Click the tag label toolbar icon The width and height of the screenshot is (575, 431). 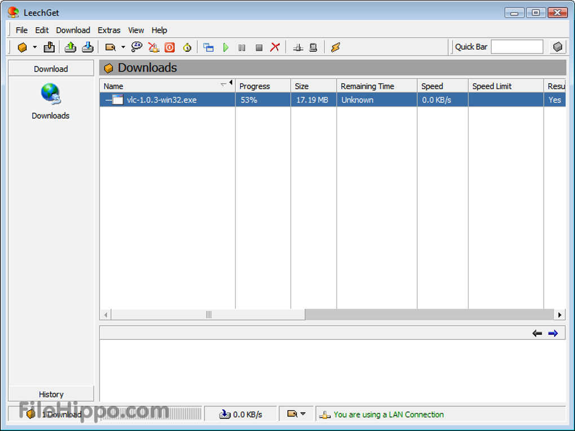pyautogui.click(x=110, y=47)
